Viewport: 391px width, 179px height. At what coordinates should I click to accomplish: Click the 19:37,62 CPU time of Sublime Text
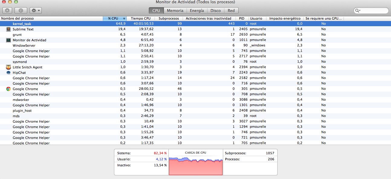[x=146, y=29]
